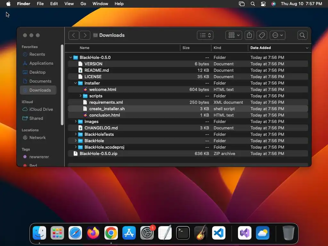
Task: Launch Firefox from the Dock
Action: click(93, 233)
